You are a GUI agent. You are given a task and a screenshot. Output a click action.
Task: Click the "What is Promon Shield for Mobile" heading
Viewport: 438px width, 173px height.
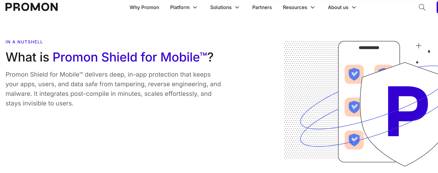pos(109,57)
